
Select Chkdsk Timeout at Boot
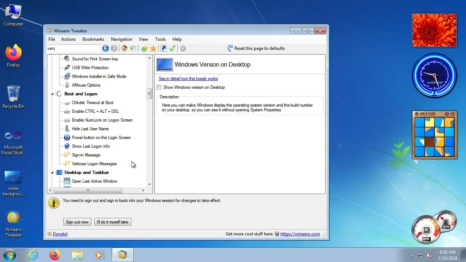92,103
